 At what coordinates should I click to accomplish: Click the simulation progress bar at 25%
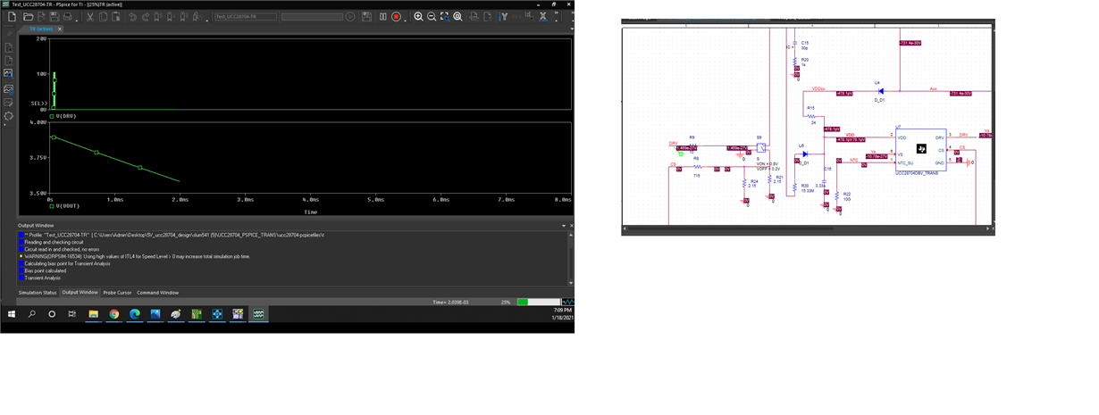point(537,303)
